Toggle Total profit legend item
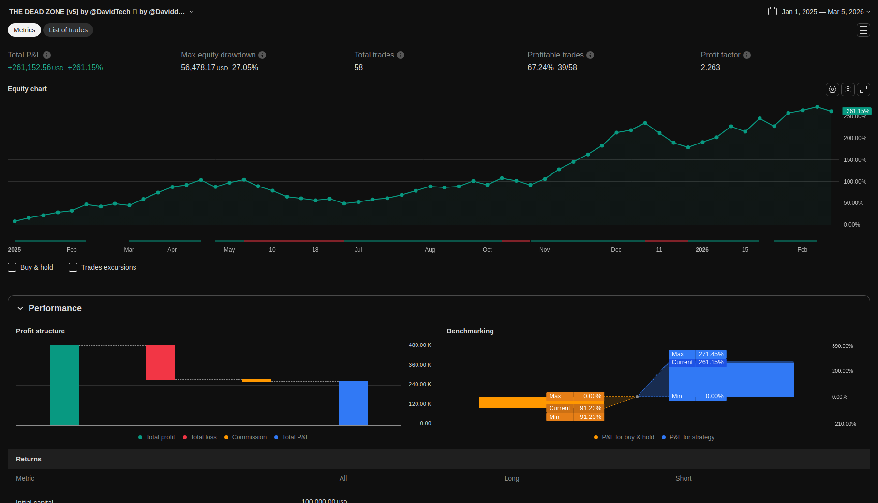The image size is (878, 503). 157,437
